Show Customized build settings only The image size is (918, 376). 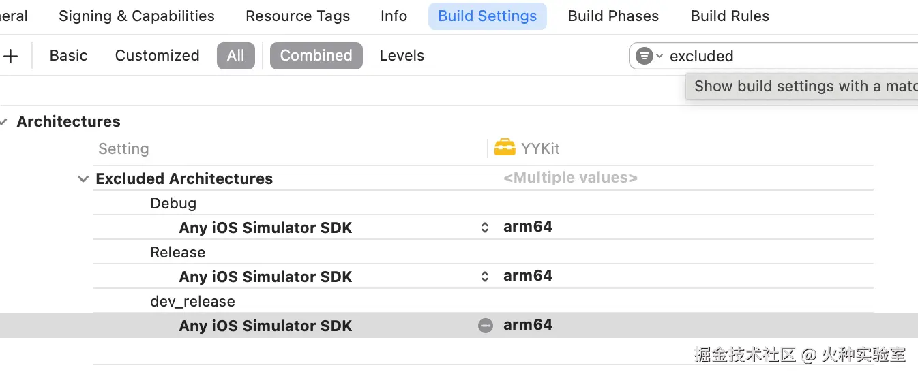coord(157,56)
